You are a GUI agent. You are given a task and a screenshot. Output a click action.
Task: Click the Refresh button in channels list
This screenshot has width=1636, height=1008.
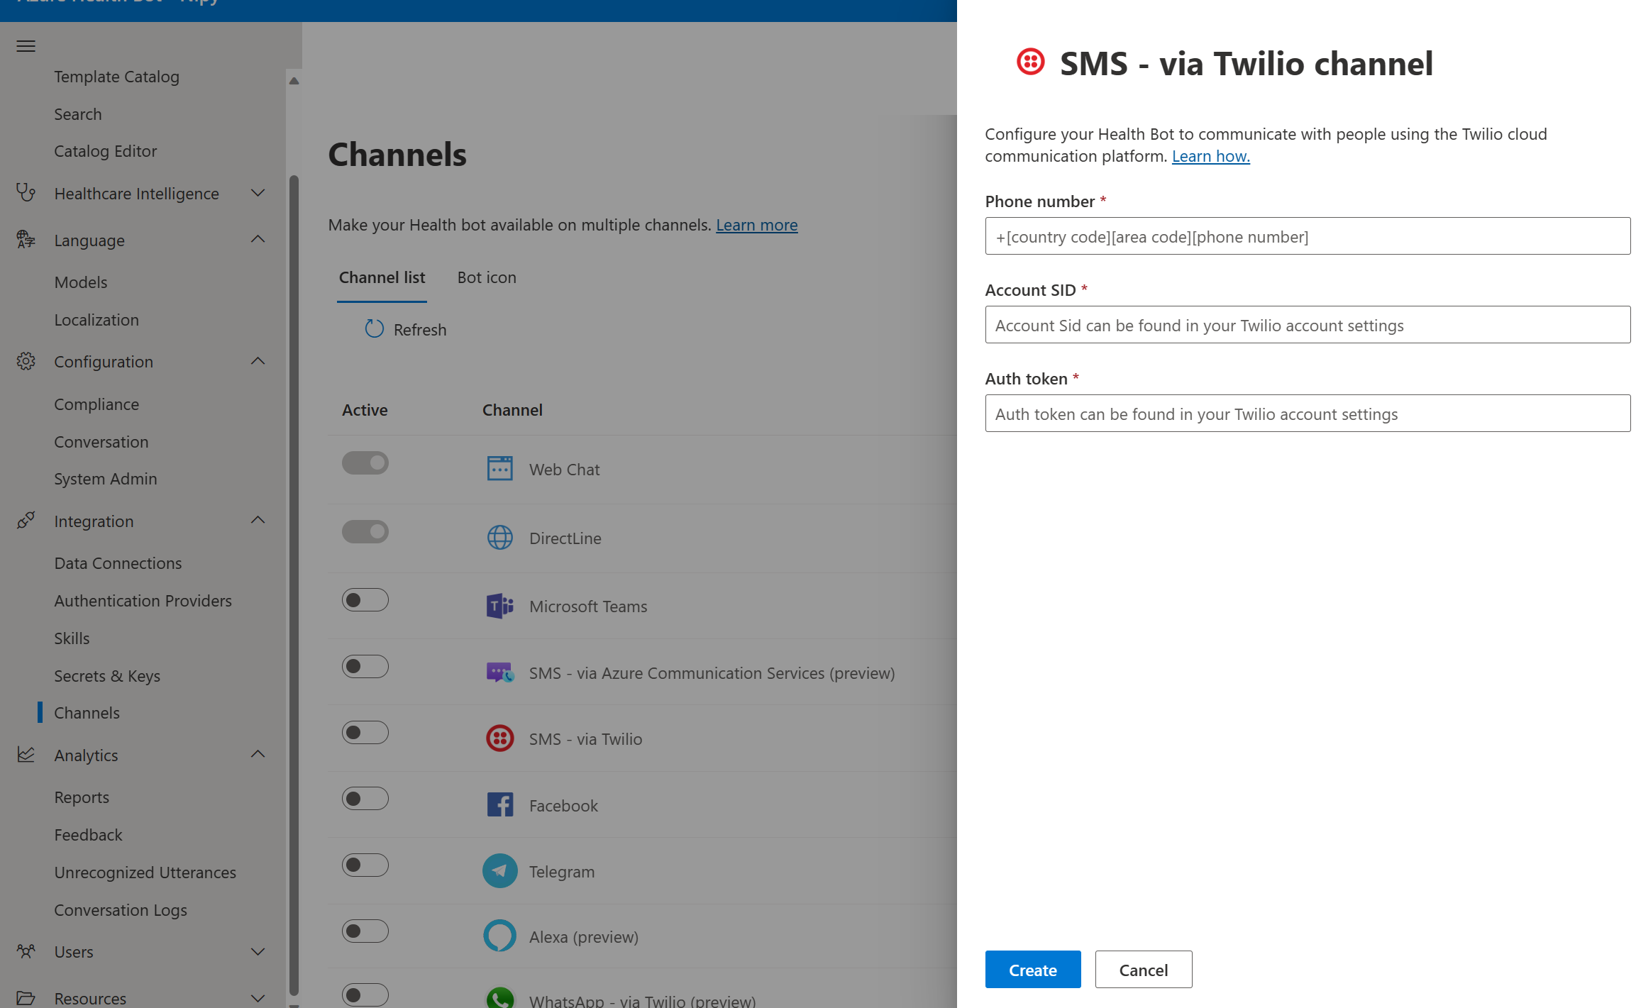tap(406, 329)
